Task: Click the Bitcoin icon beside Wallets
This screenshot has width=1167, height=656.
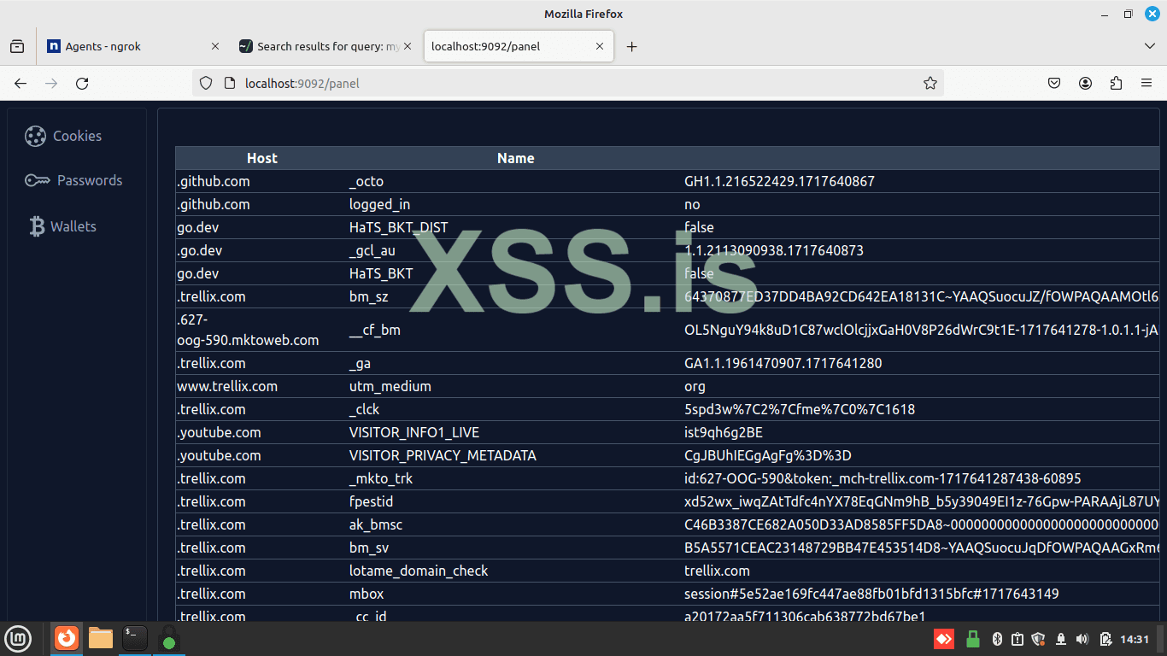Action: point(37,226)
